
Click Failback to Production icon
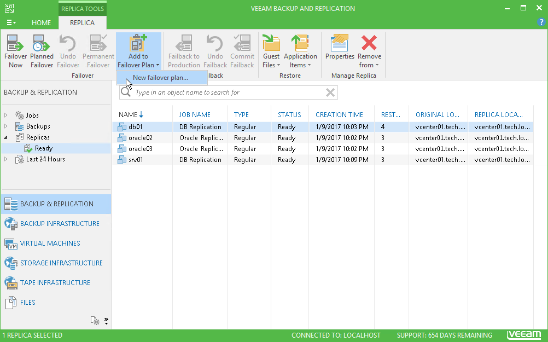(184, 43)
